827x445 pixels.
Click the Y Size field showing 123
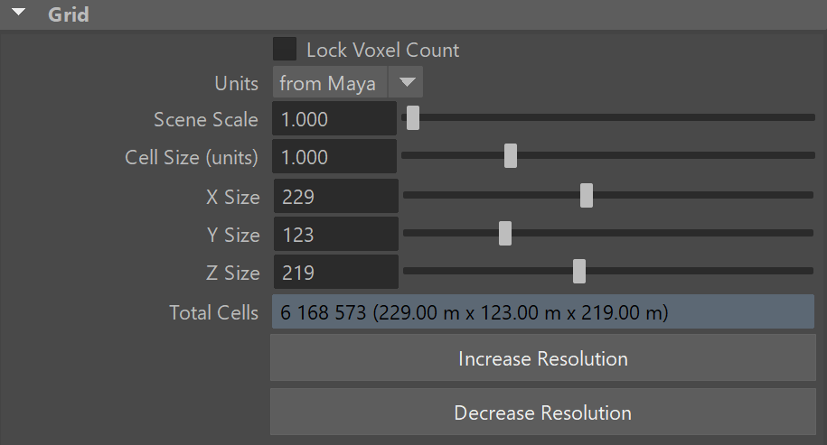[336, 235]
